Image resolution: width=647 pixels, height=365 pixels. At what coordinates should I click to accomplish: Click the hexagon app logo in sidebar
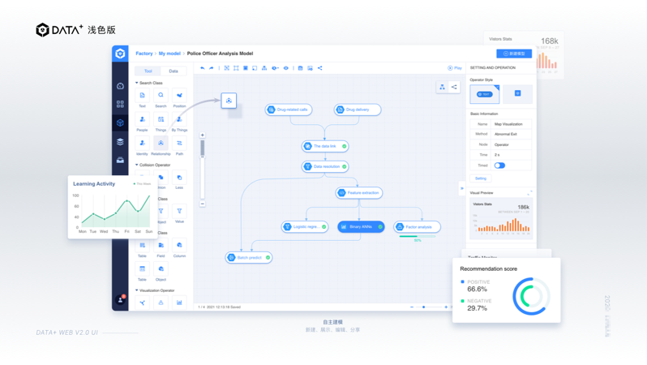[x=120, y=54]
